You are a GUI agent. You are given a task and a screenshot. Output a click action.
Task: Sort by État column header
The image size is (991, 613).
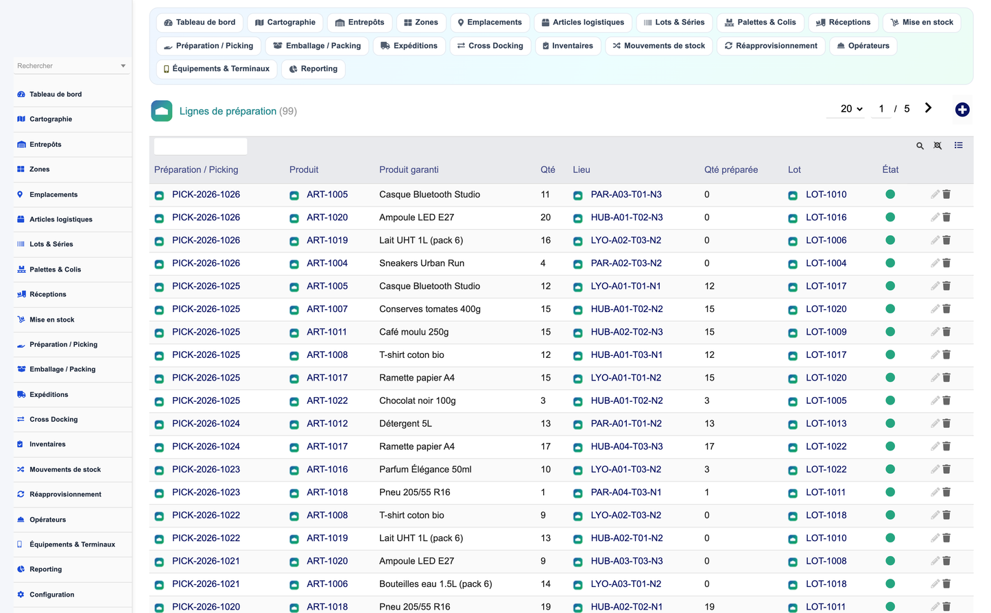click(890, 170)
